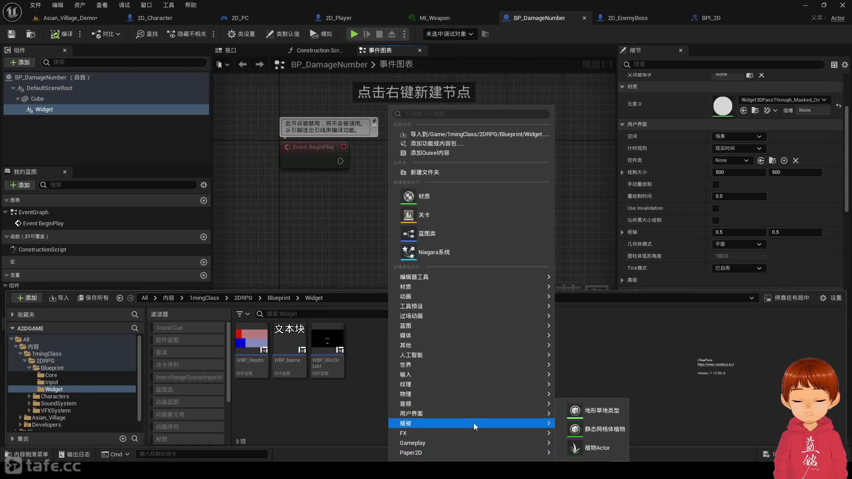Expand the 绘制大小 property row

pos(622,173)
